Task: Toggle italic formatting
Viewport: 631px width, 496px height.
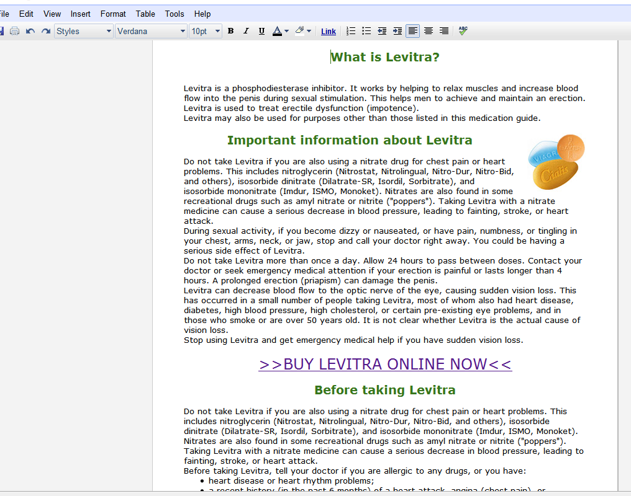Action: pyautogui.click(x=246, y=31)
